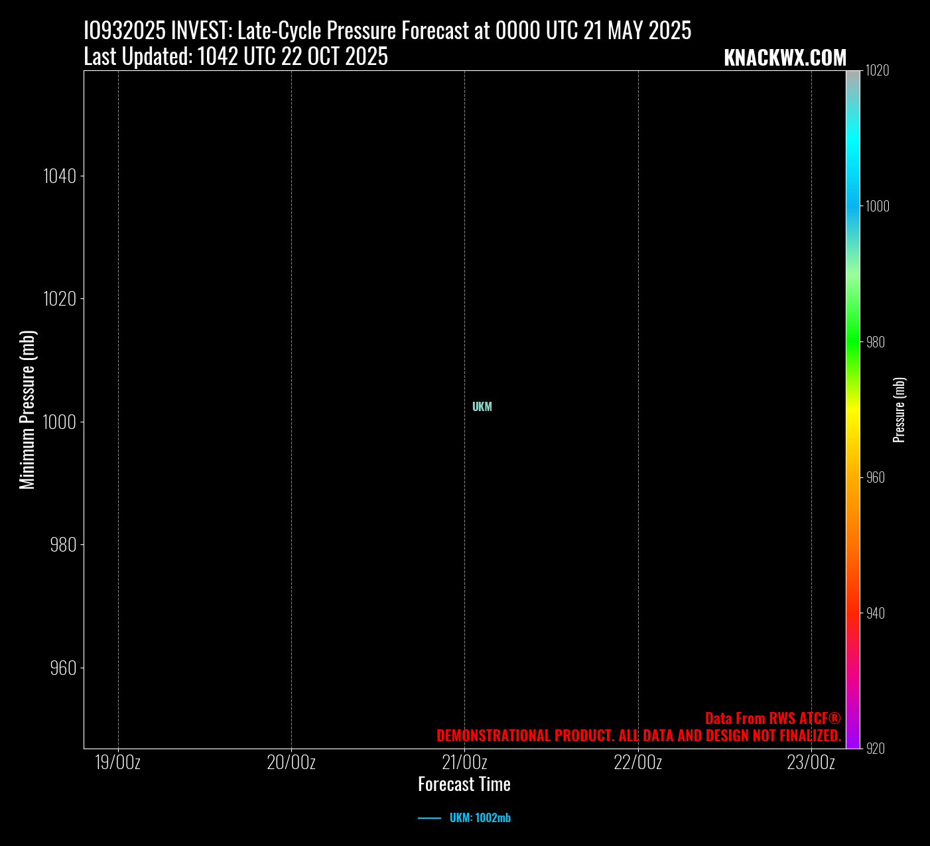Select the 23/00z forecast time tick
The image size is (930, 846).
(811, 762)
